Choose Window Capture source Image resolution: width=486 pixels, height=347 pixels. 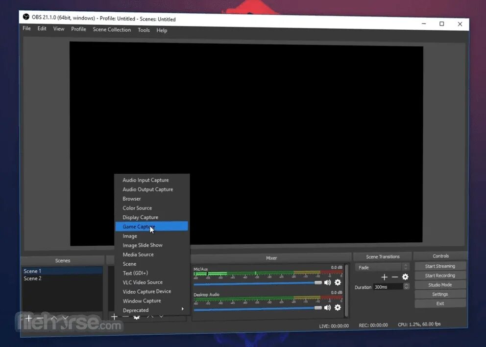(x=152, y=301)
